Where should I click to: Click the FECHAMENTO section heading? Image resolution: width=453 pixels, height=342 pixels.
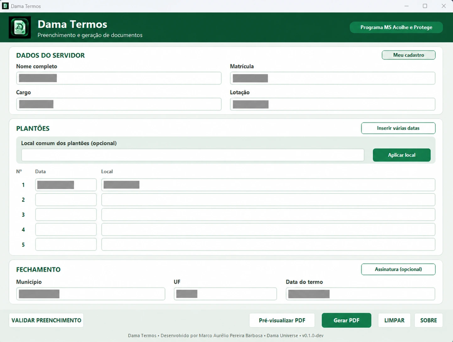coord(38,270)
